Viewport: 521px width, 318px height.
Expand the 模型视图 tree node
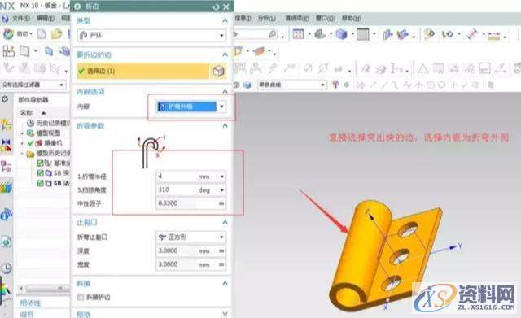pyautogui.click(x=22, y=133)
